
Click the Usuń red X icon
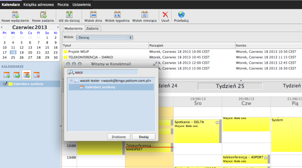(165, 15)
